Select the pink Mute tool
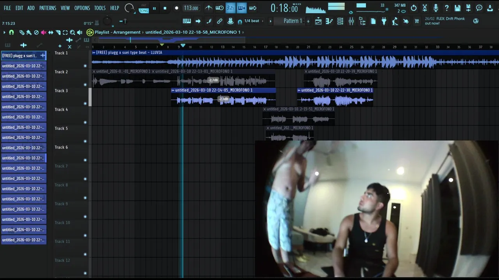499x280 pixels. [x=43, y=33]
